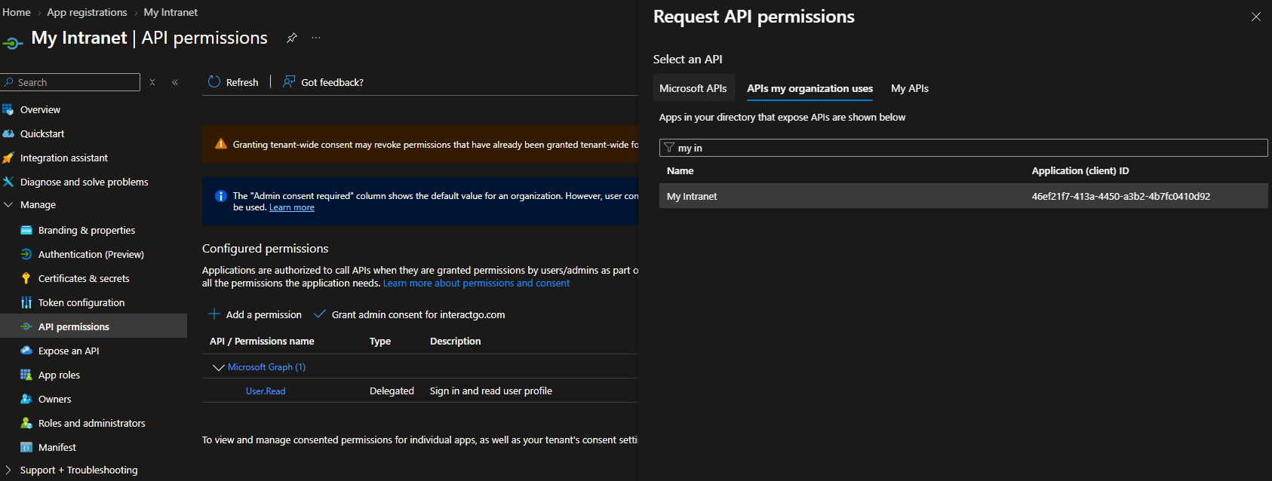The height and width of the screenshot is (481, 1272).
Task: Open the Microsoft Graph (1) link
Action: pyautogui.click(x=266, y=367)
